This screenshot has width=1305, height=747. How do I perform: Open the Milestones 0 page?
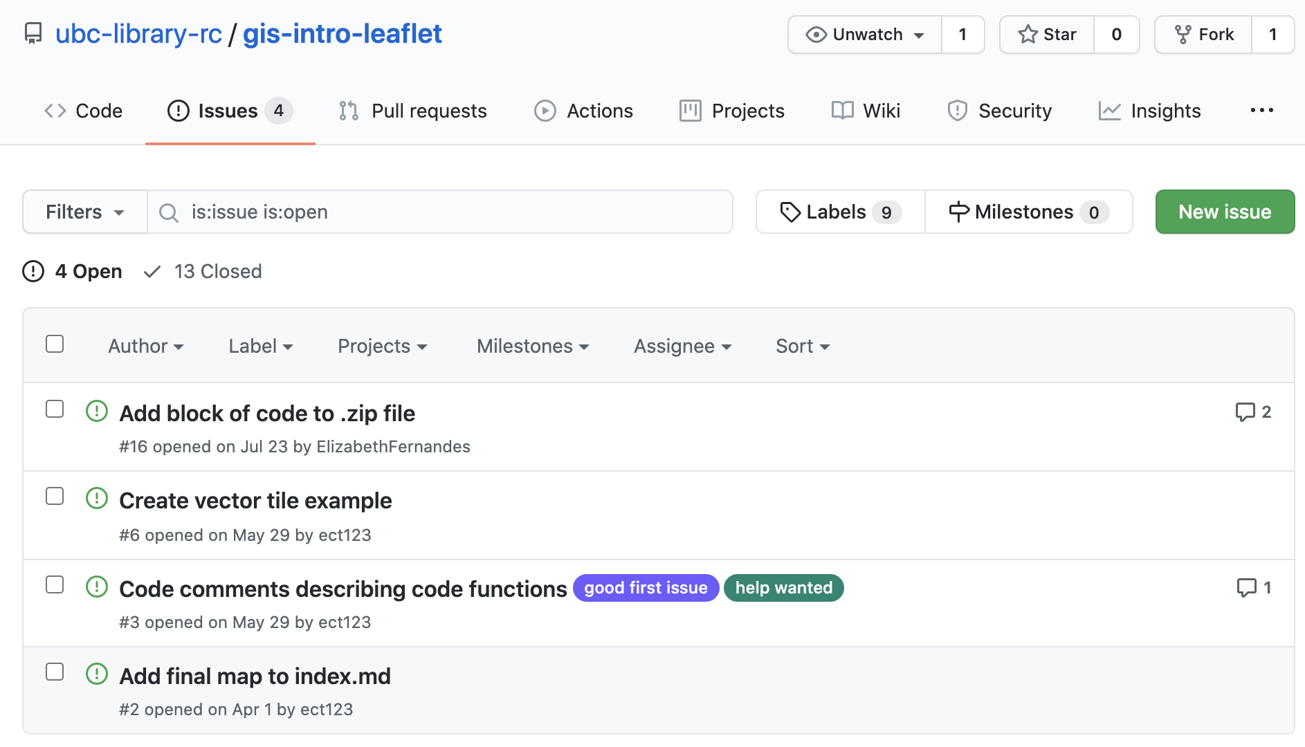pos(1028,212)
